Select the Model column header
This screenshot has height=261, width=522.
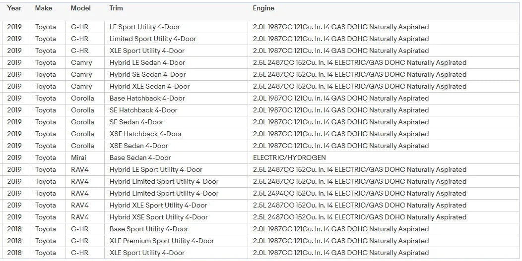[80, 8]
